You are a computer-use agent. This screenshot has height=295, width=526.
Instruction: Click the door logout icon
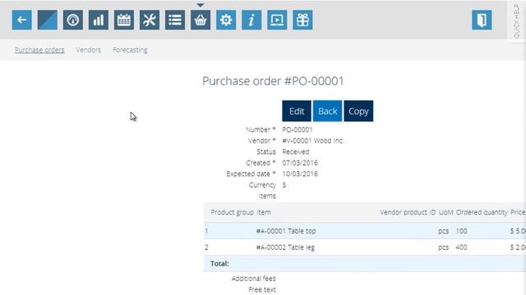482,20
